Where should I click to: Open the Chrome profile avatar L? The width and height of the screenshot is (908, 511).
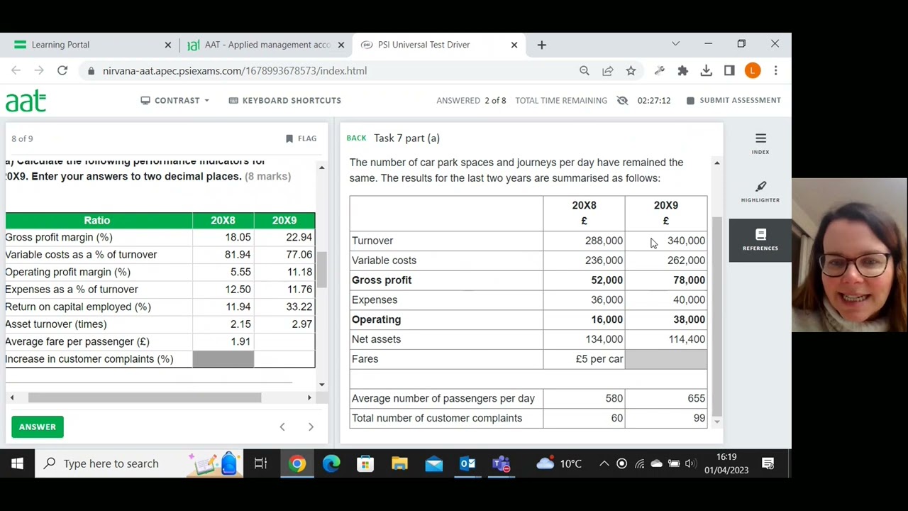(x=753, y=70)
